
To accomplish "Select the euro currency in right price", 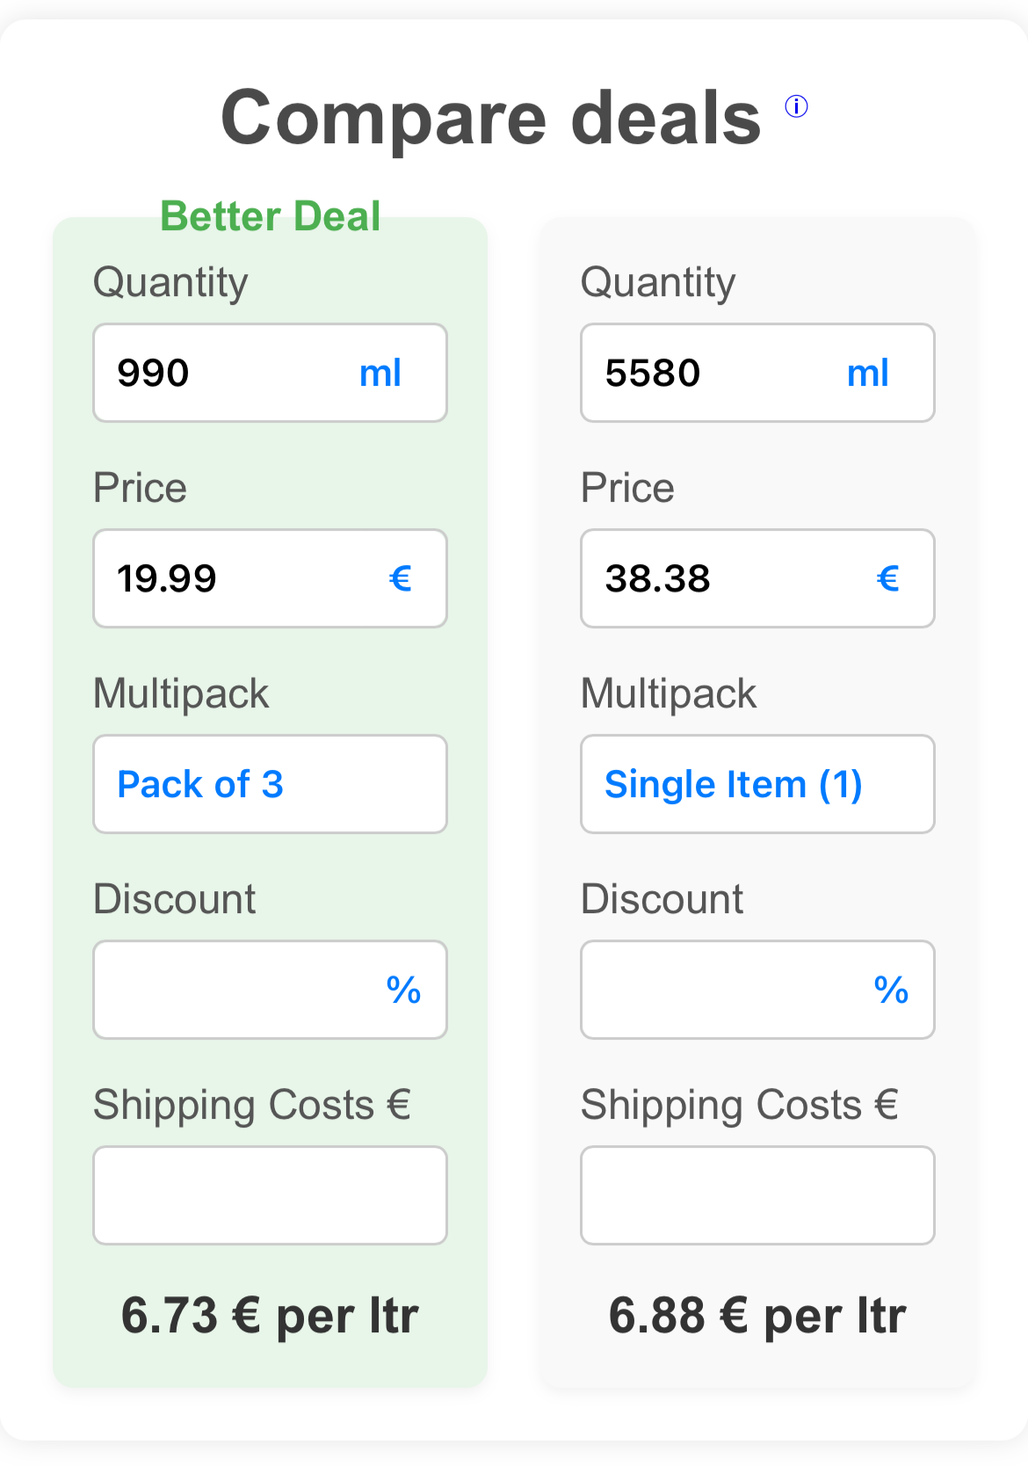I will click(888, 578).
